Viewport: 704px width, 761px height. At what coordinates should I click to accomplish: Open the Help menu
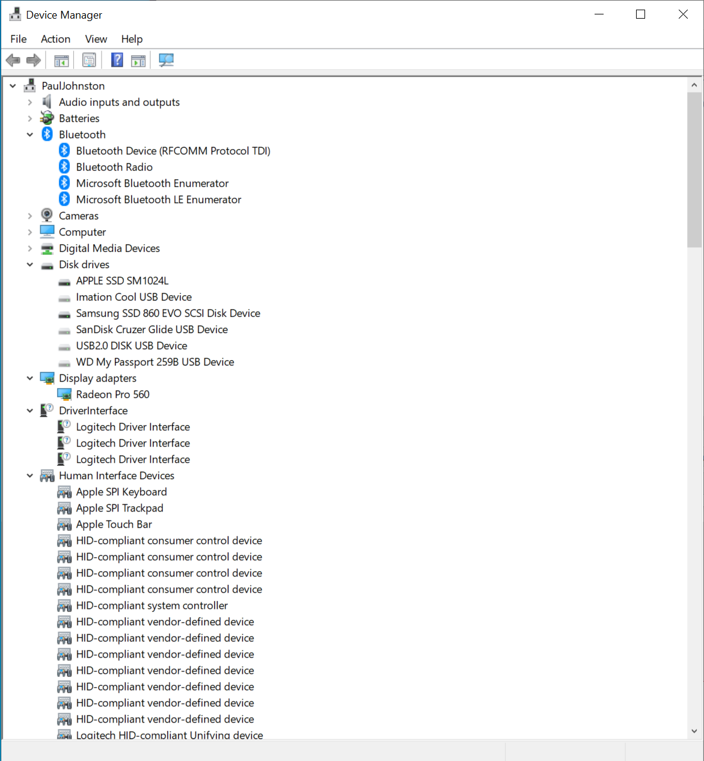132,39
